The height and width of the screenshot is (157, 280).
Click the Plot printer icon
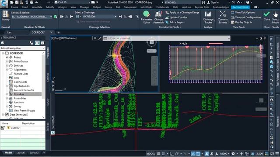coord(31,2)
